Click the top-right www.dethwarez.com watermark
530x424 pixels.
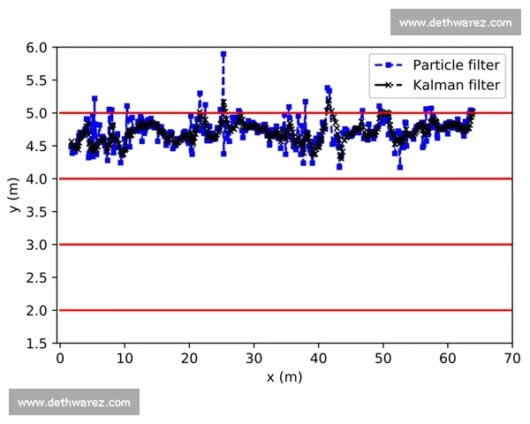click(x=455, y=22)
